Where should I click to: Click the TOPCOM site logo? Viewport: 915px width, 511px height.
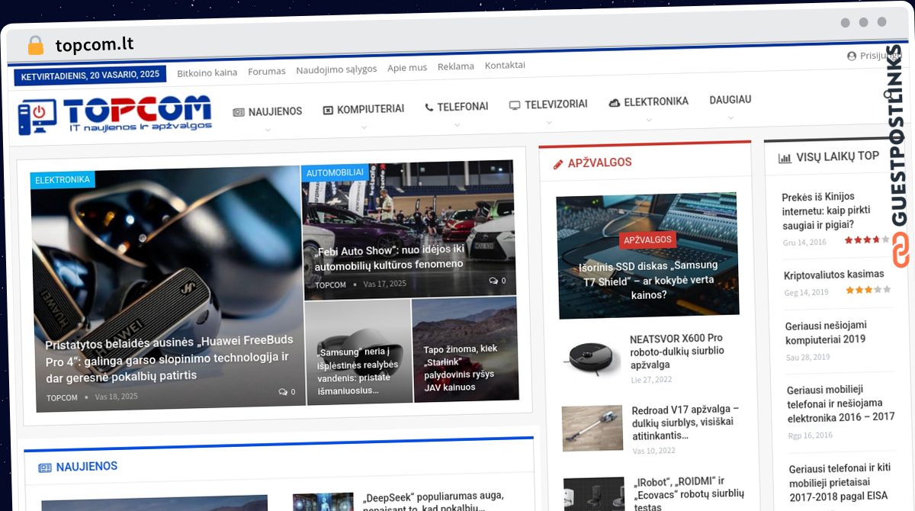click(x=114, y=116)
